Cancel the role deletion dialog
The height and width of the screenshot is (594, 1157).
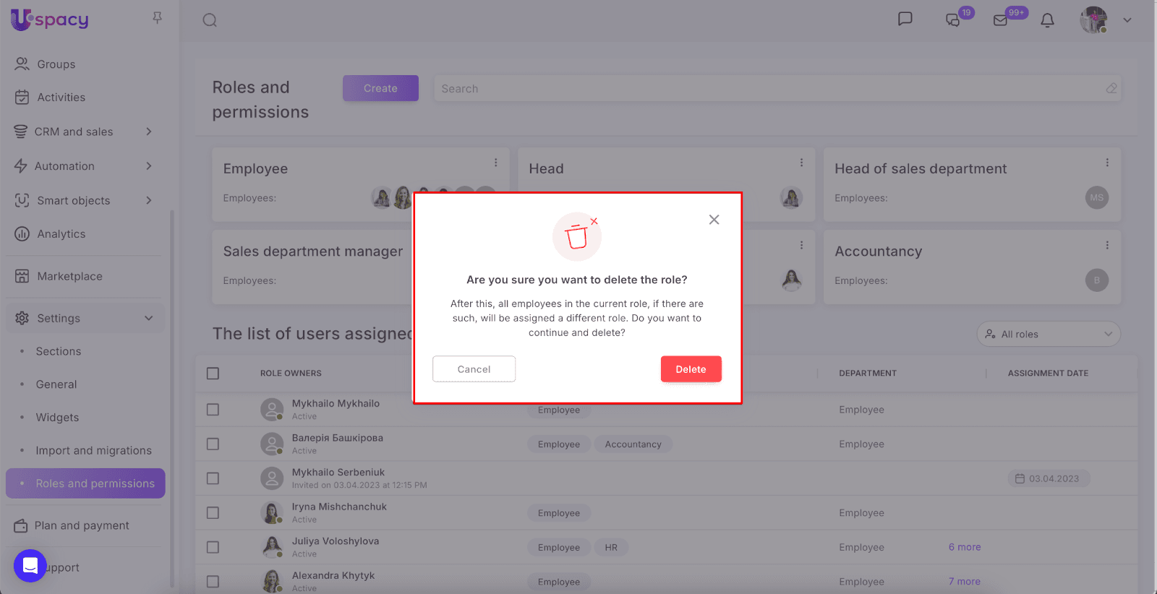474,369
